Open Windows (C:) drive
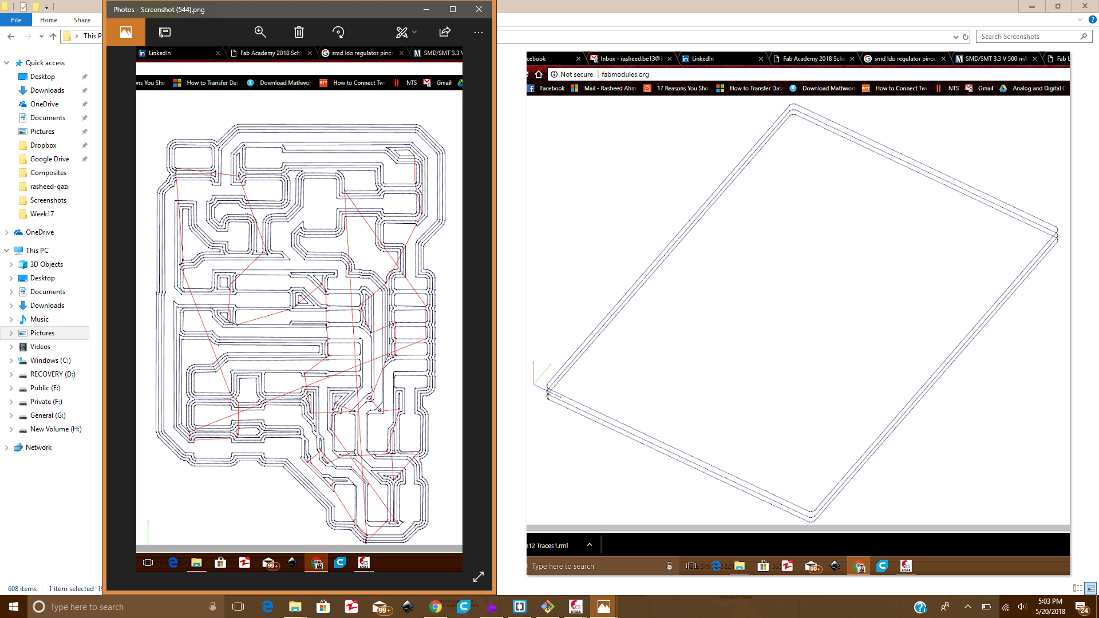 point(50,360)
